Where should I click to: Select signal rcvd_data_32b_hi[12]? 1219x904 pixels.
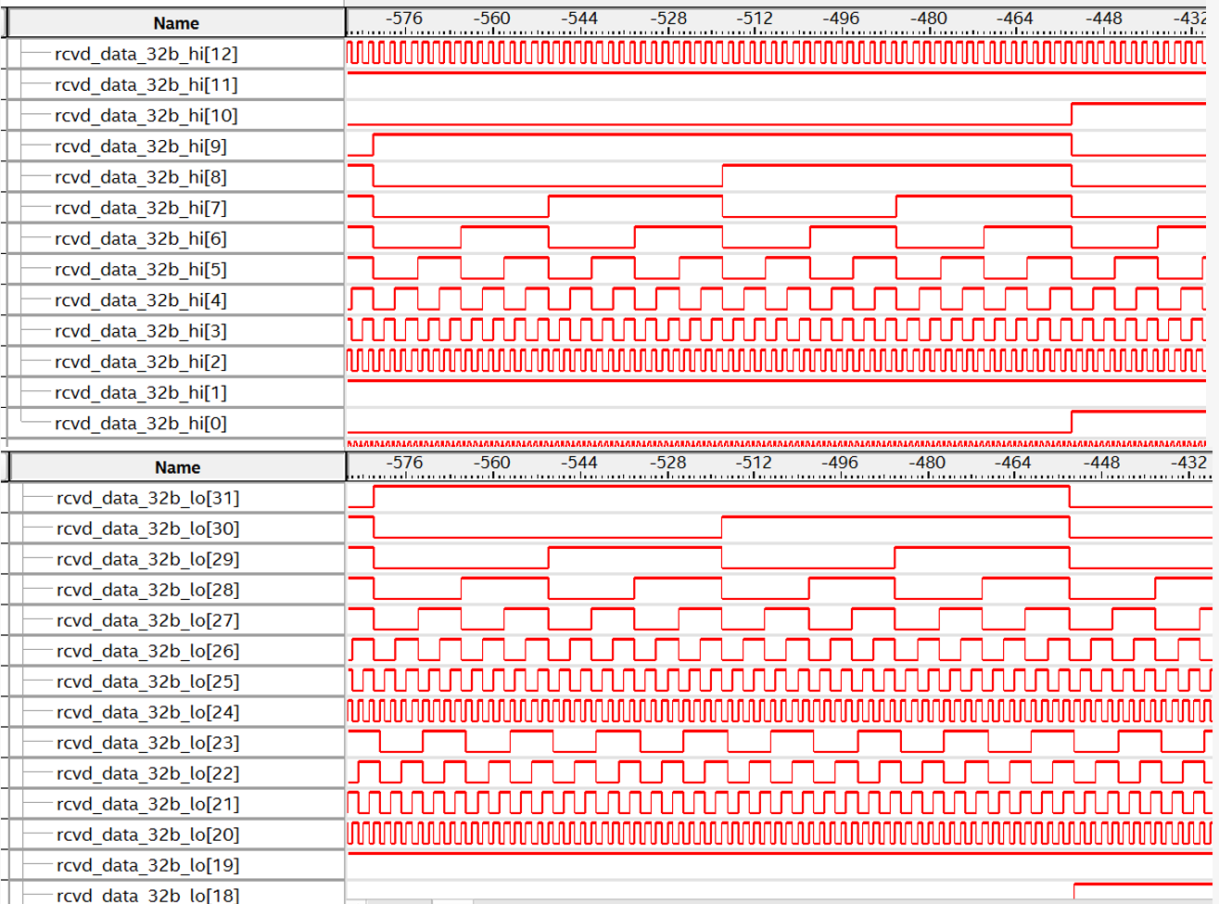coord(146,54)
